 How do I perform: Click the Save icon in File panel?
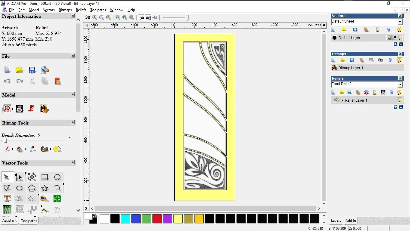coord(32,70)
